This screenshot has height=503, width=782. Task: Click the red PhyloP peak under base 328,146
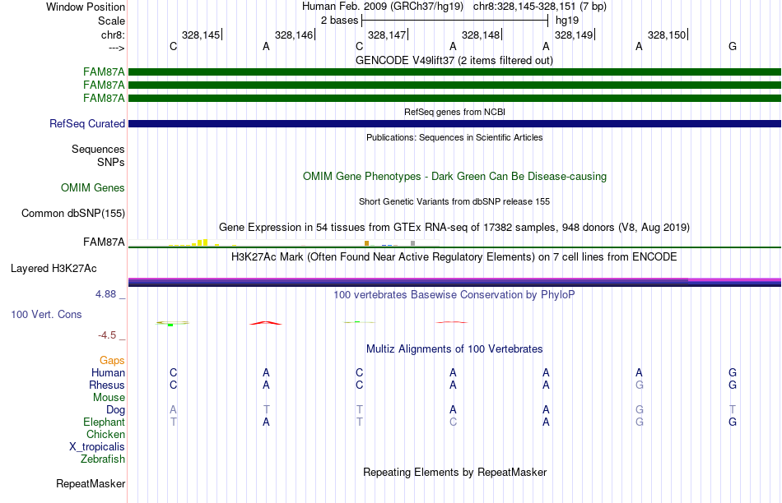click(x=266, y=323)
